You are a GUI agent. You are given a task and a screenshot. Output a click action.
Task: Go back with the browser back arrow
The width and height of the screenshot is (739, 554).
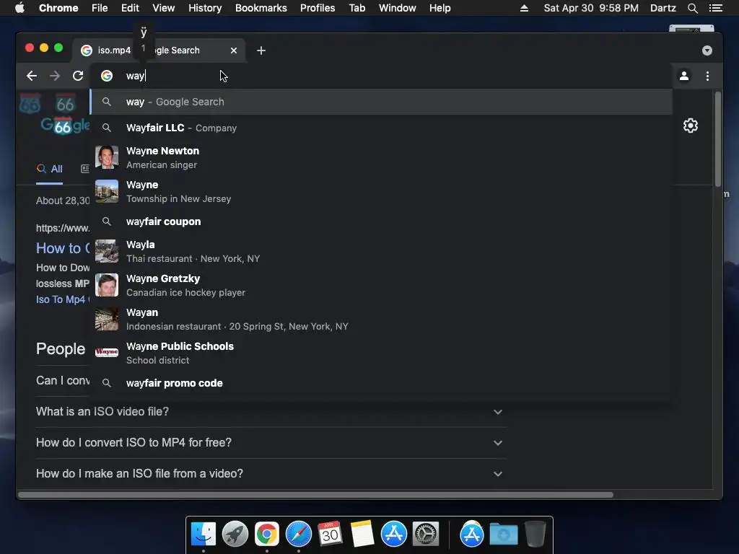click(32, 76)
